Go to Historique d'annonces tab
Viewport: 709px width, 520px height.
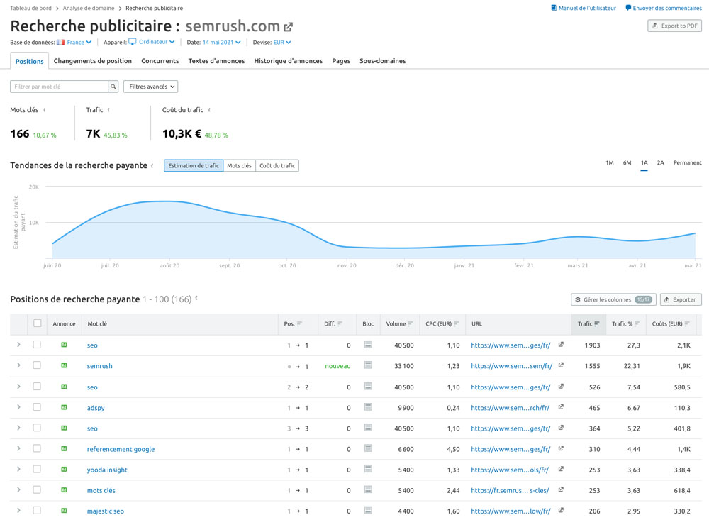coord(288,61)
